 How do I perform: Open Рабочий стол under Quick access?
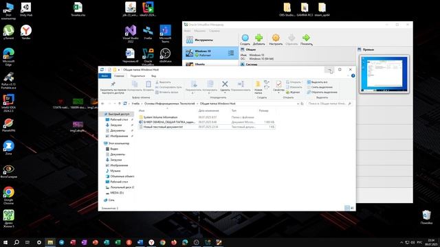119,119
